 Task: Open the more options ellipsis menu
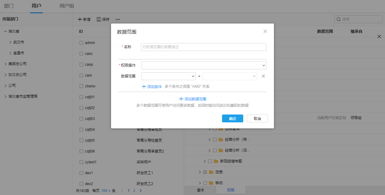pyautogui.click(x=118, y=19)
